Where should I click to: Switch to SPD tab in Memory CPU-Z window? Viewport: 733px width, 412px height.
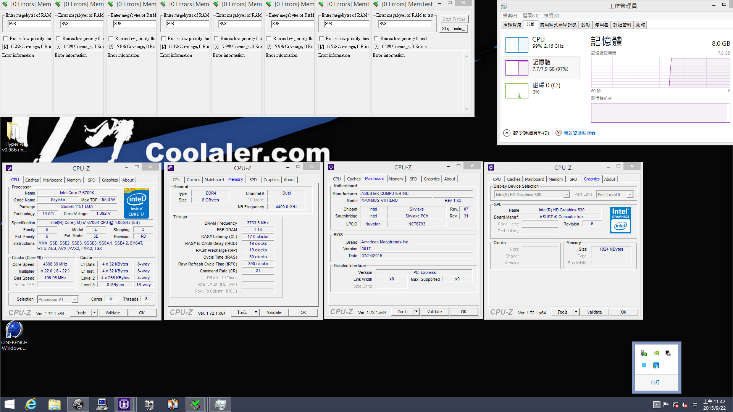tap(253, 180)
